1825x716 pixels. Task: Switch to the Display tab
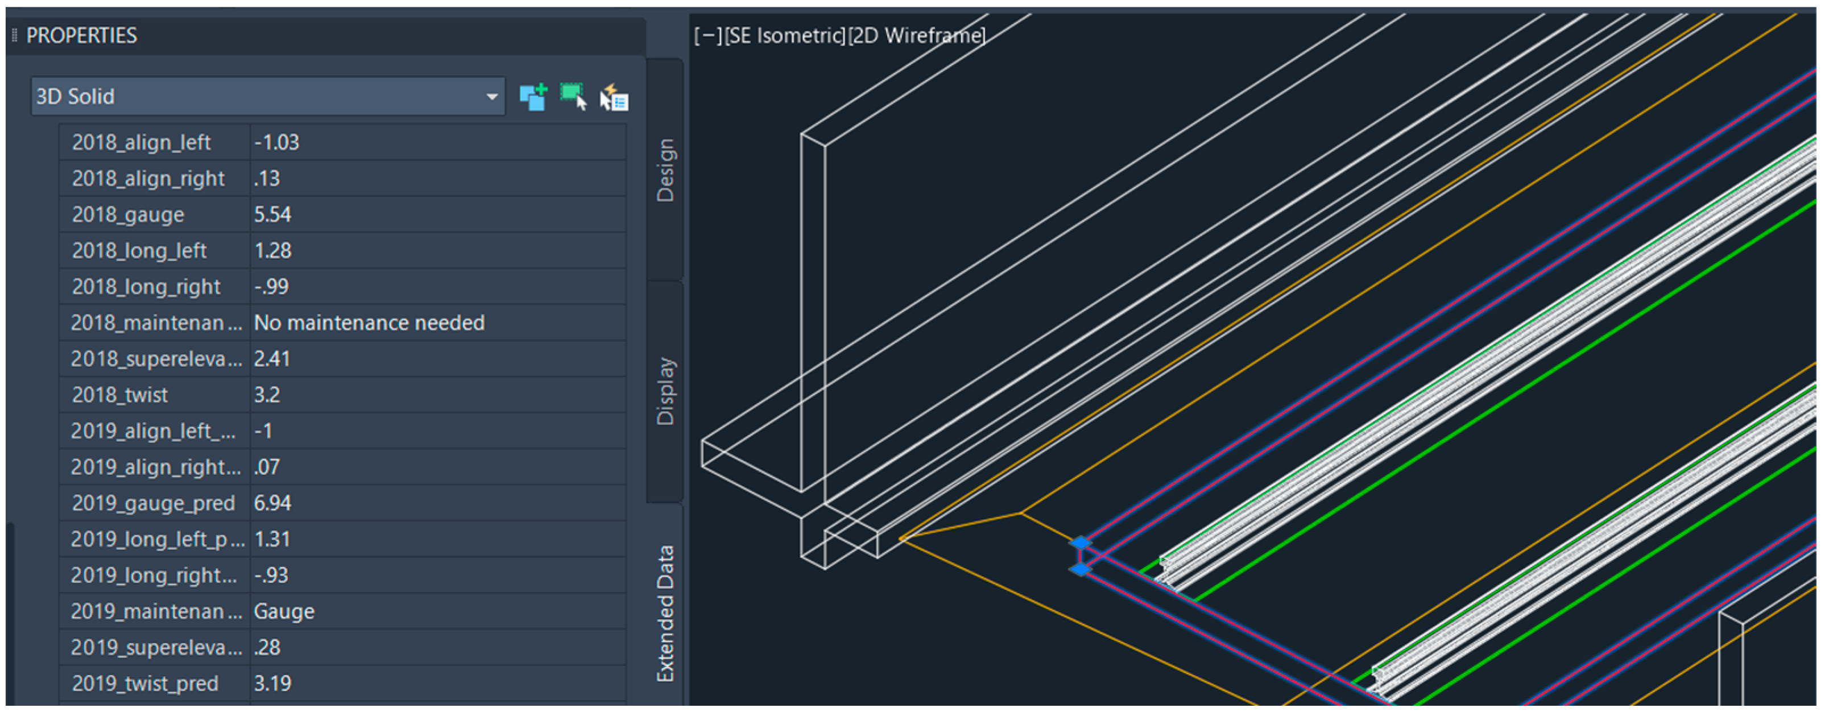(665, 391)
